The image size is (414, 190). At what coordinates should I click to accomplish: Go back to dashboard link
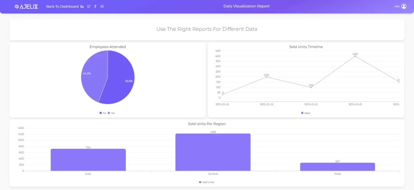[x=62, y=6]
